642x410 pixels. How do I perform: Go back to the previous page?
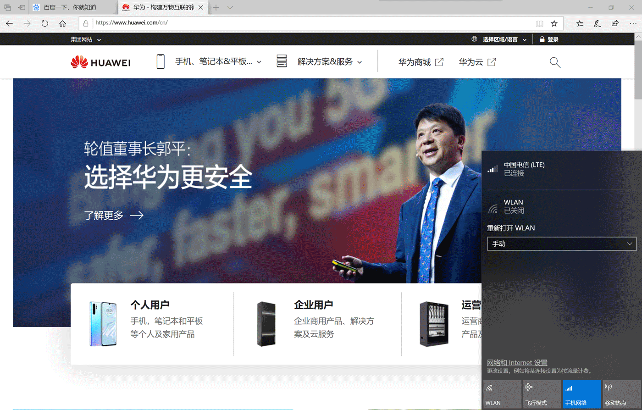coord(10,23)
